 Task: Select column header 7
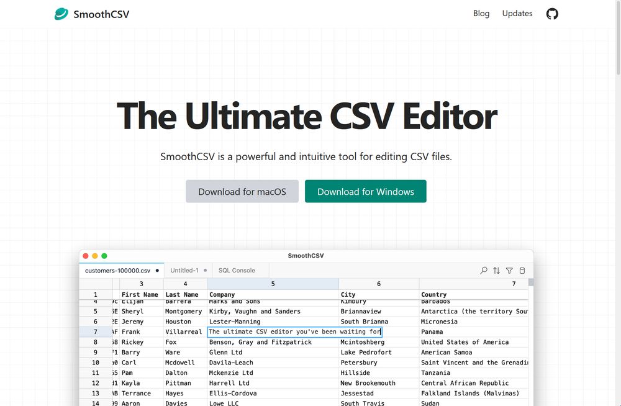(x=474, y=284)
